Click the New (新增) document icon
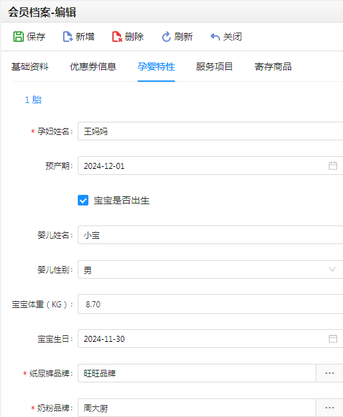 point(68,37)
